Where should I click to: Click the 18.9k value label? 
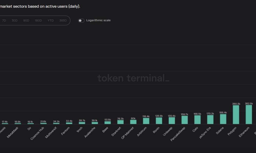tap(17, 122)
